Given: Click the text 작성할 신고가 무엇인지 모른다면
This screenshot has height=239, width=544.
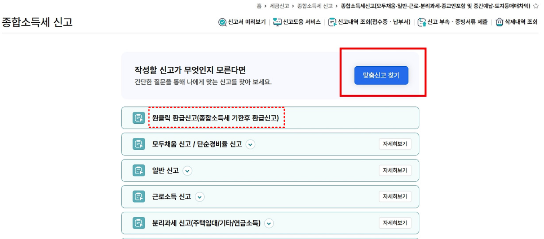Looking at the screenshot, I should coord(190,71).
